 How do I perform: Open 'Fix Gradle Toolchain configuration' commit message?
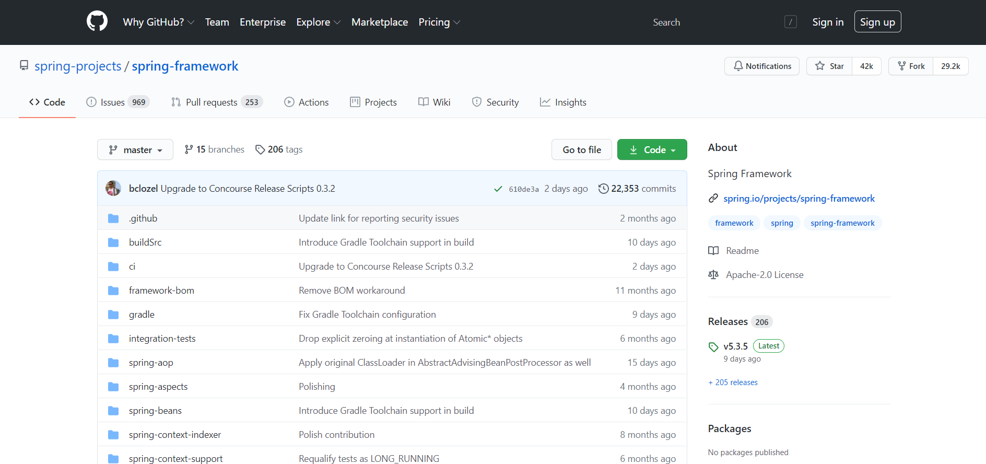pos(367,315)
